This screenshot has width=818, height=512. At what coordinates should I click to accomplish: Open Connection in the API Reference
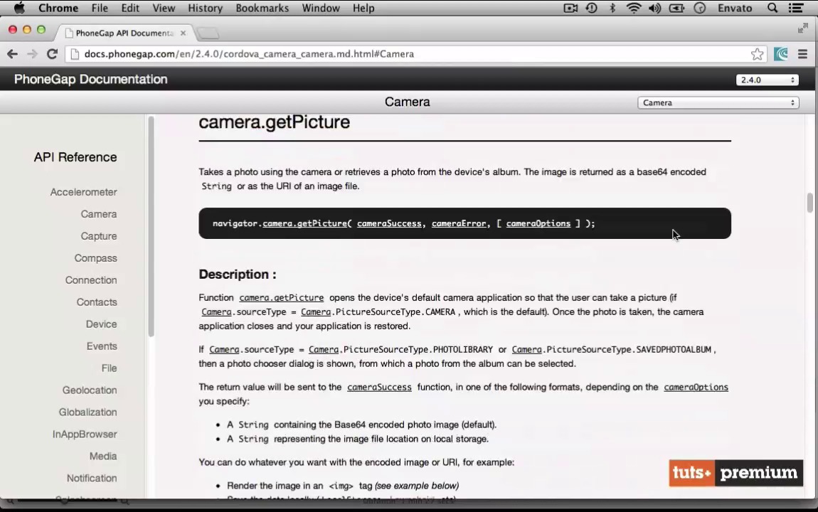point(91,280)
